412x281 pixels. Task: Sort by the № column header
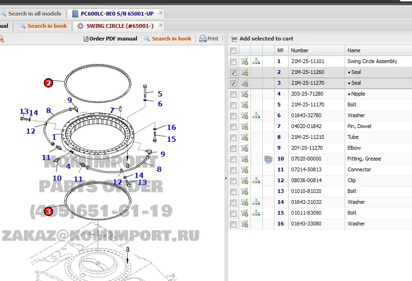pyautogui.click(x=281, y=50)
